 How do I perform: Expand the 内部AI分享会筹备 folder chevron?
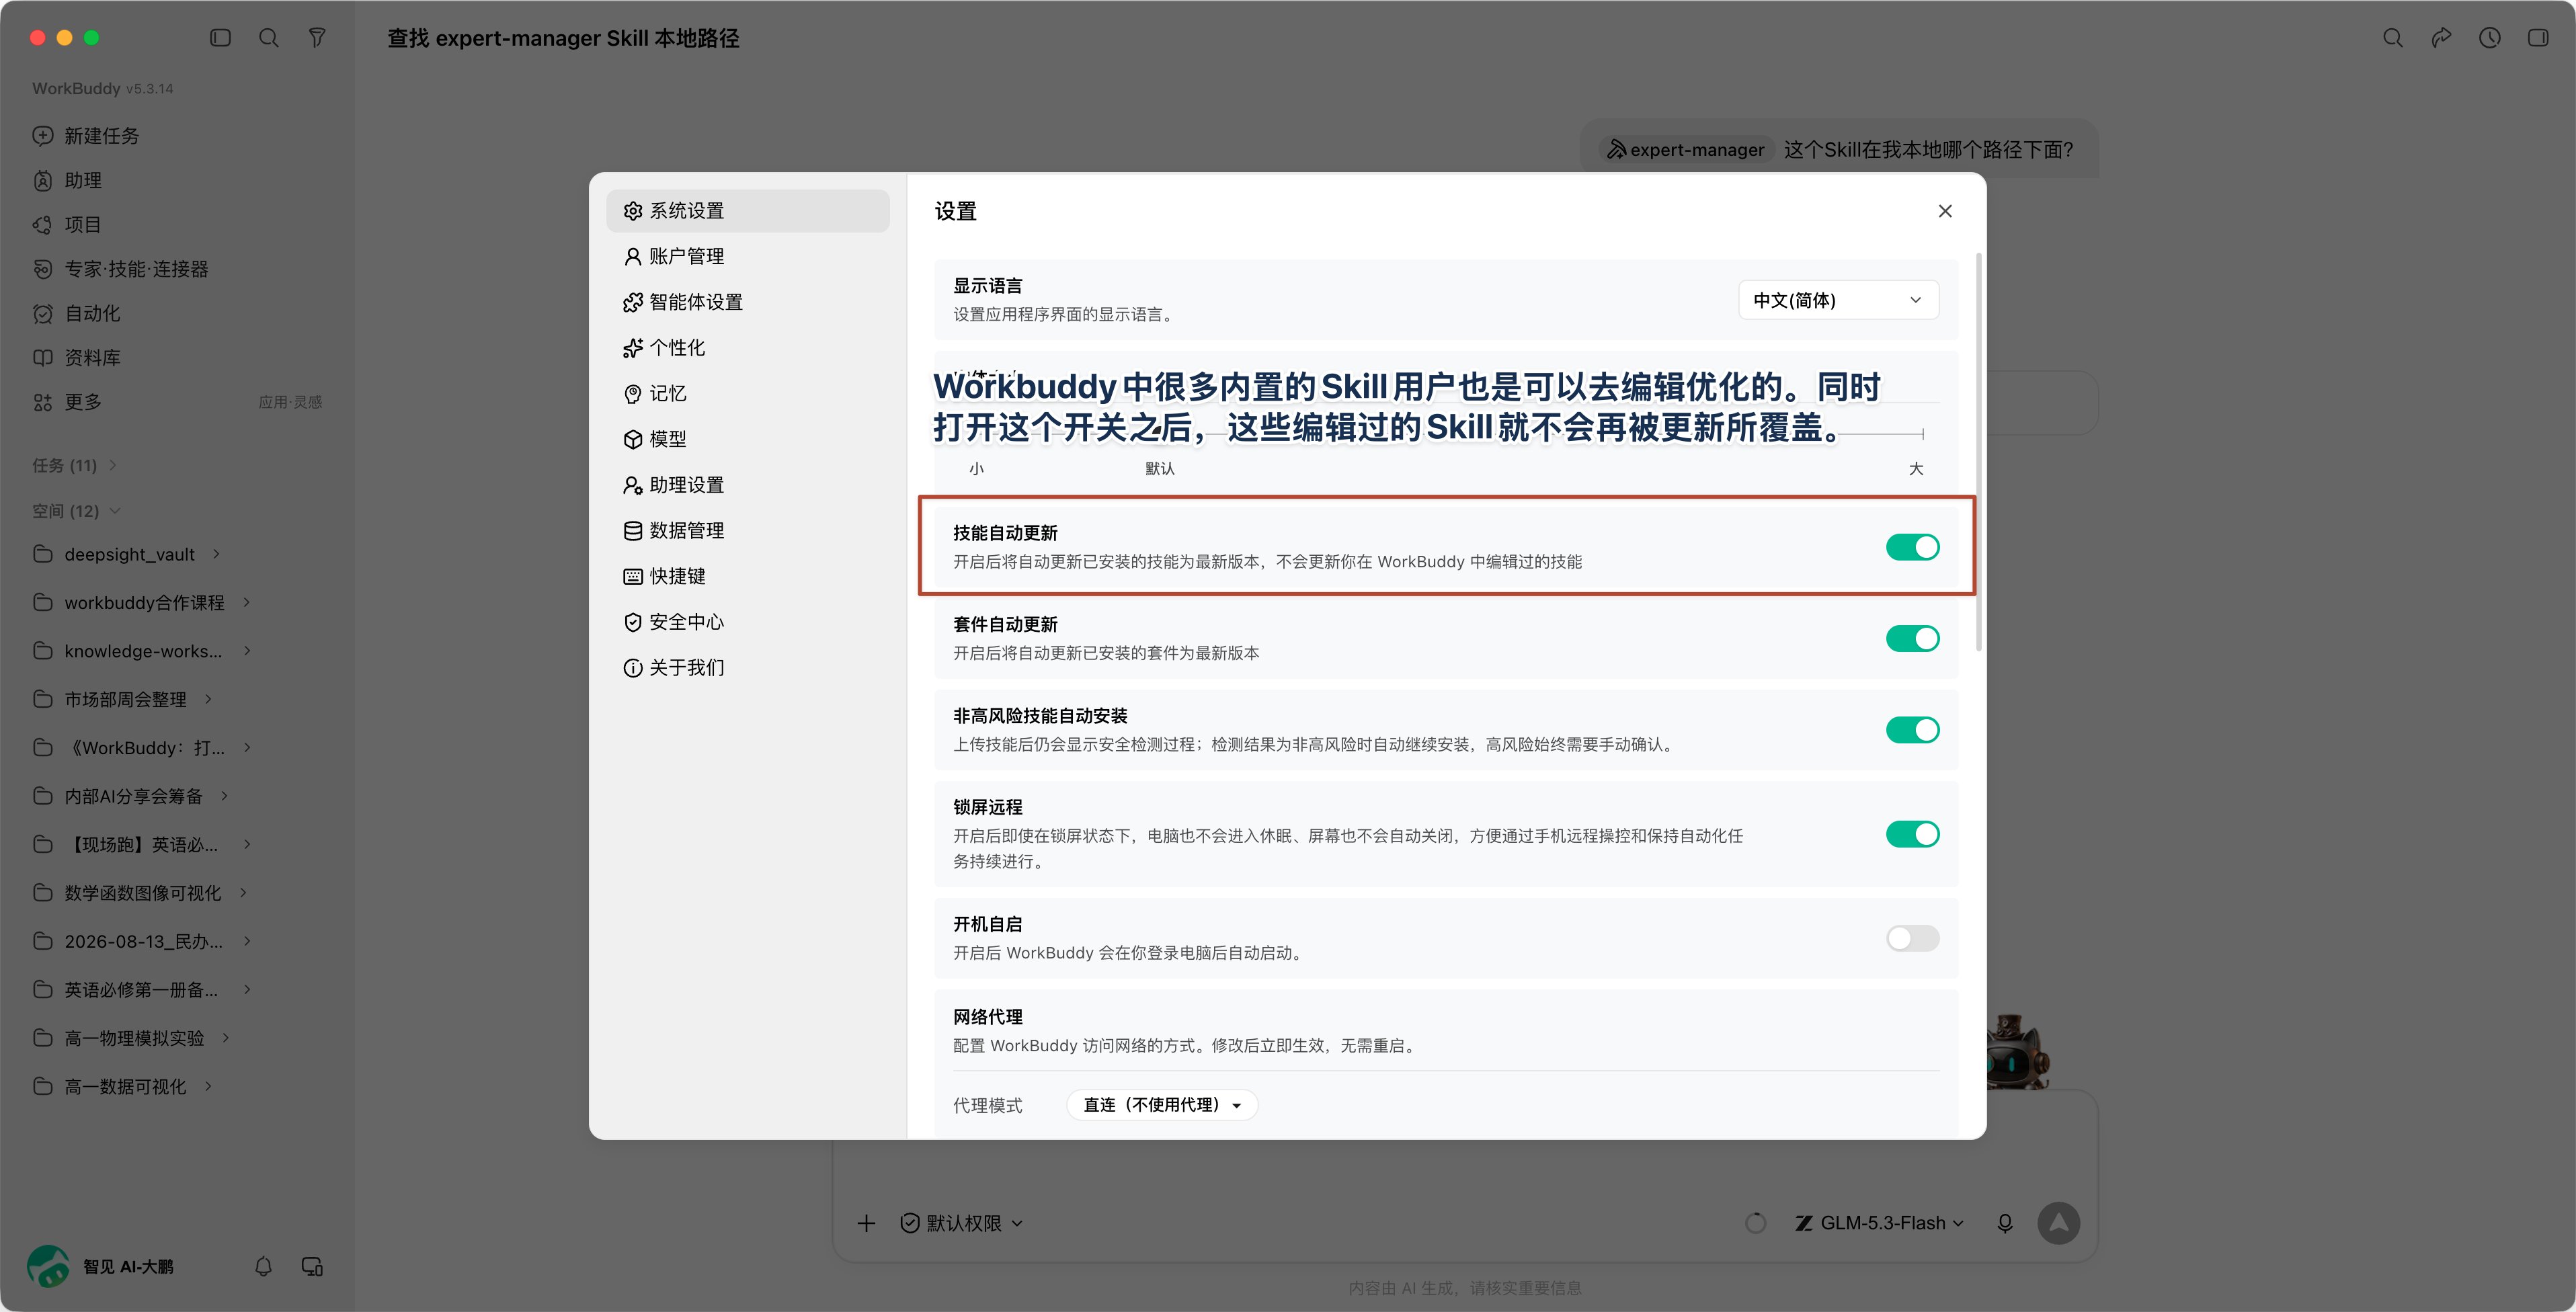point(224,796)
